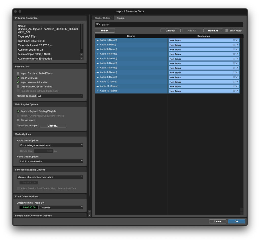260x242 pixels.
Task: Click scroll-down arrow in Source Properties box
Action: (x=82, y=58)
